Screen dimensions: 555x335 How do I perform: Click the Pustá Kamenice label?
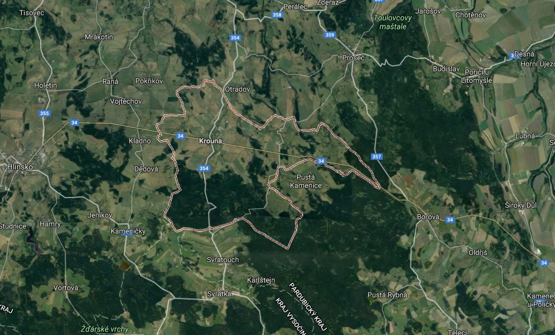click(x=306, y=181)
